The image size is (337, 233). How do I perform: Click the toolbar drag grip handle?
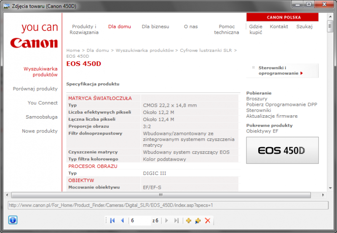[x=106, y=220]
